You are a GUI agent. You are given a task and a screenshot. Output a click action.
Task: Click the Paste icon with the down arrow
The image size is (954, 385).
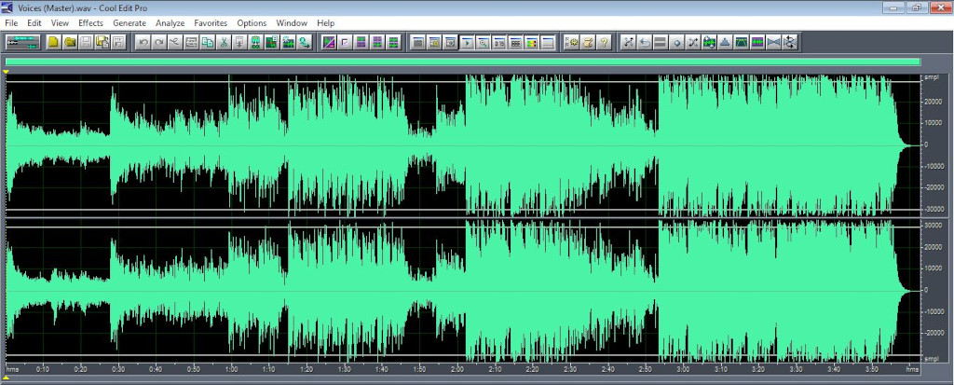point(239,43)
